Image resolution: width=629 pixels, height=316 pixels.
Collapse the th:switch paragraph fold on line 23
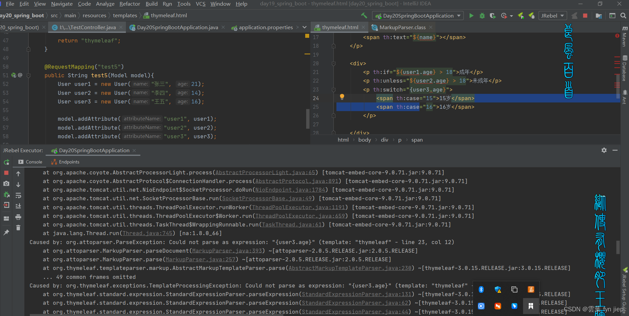point(333,90)
